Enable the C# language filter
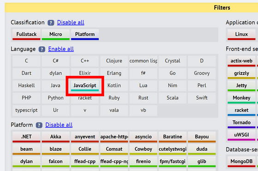This screenshot has height=171, width=258. (x=56, y=61)
